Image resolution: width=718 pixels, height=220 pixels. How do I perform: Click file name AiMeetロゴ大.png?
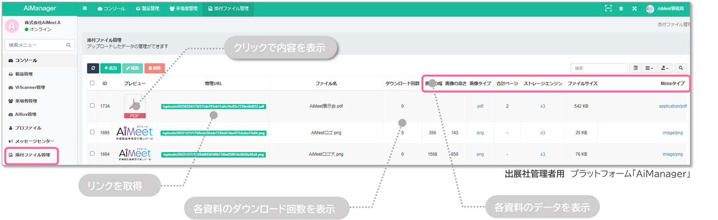pyautogui.click(x=326, y=154)
